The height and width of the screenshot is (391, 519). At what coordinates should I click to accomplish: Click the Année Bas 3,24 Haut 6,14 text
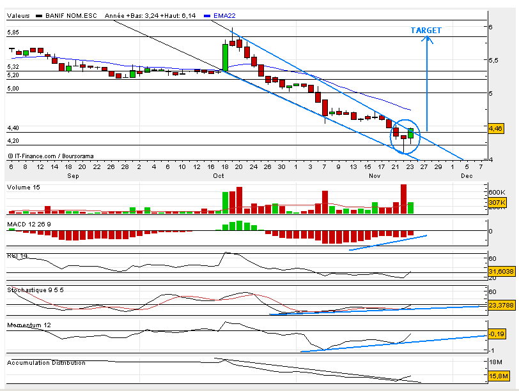(x=150, y=15)
